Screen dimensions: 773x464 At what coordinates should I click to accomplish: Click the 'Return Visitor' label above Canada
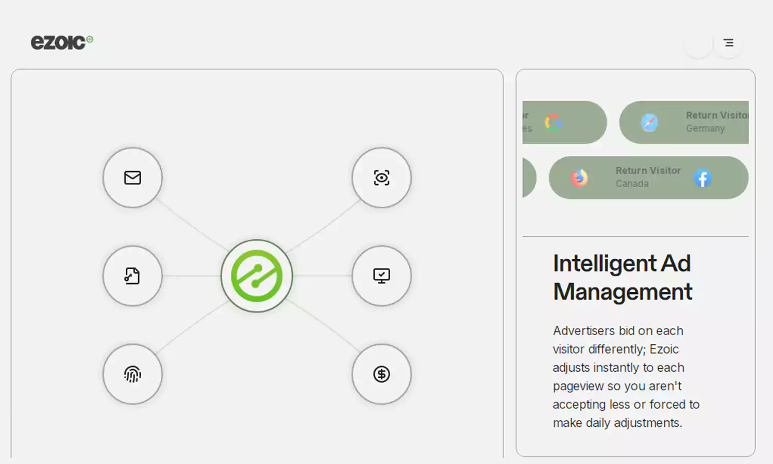coord(648,171)
